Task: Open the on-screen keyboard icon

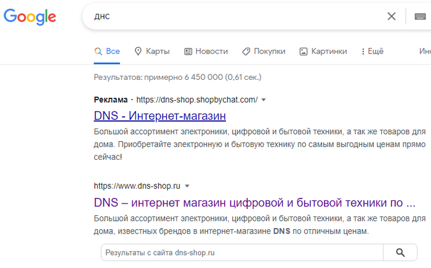Action: [420, 17]
